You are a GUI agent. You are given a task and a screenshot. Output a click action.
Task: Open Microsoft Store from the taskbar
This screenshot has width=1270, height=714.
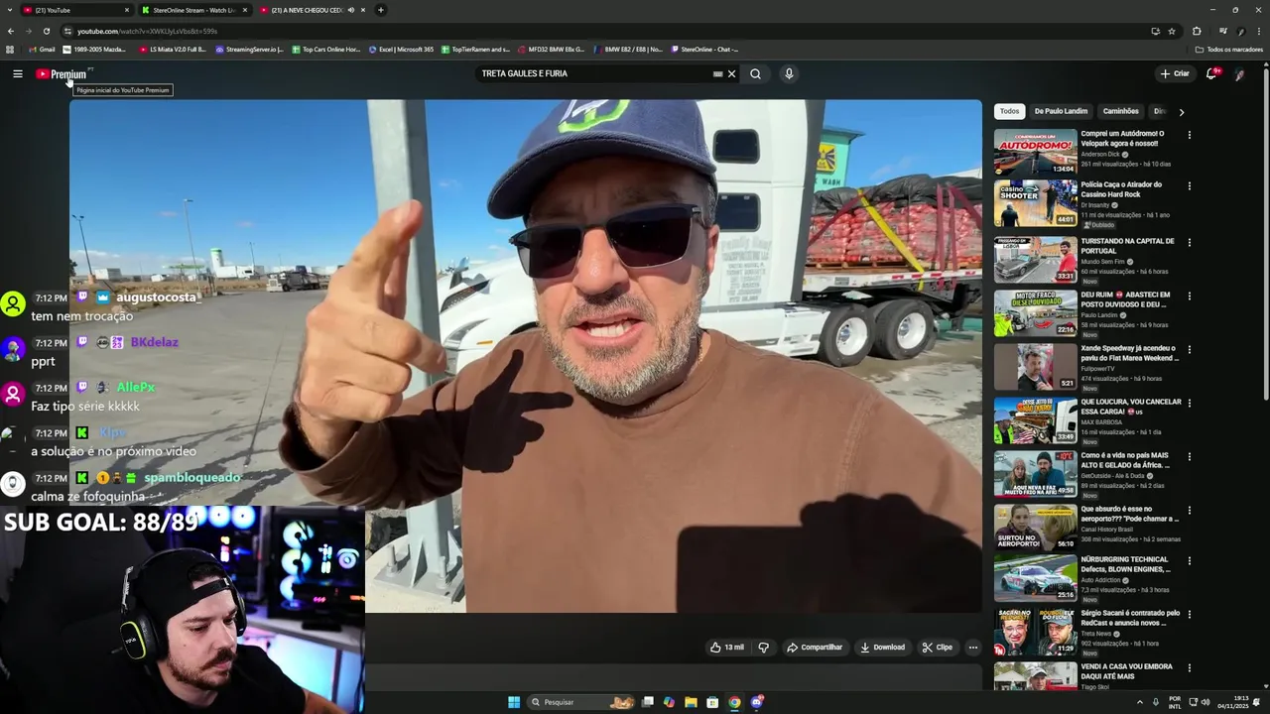pos(712,702)
